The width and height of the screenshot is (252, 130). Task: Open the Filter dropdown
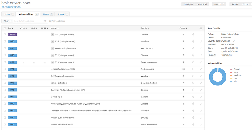(x=7, y=21)
